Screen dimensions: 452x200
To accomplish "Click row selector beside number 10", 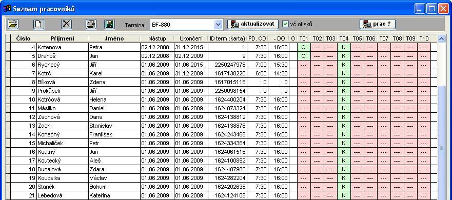I will coord(8,99).
